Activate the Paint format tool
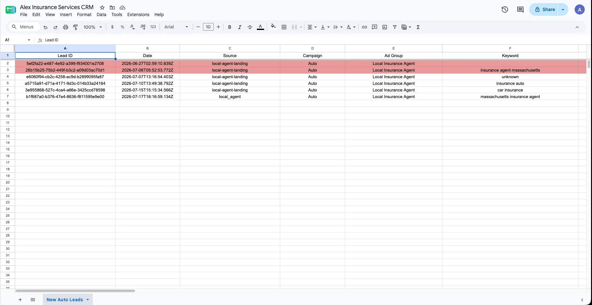 point(75,27)
